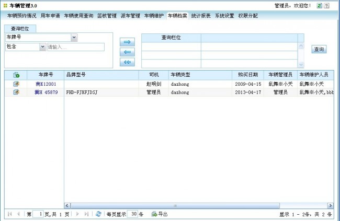340x221 pixels.
Task: Click the horizontal scrollbar under the table
Action: pyautogui.click(x=198, y=206)
